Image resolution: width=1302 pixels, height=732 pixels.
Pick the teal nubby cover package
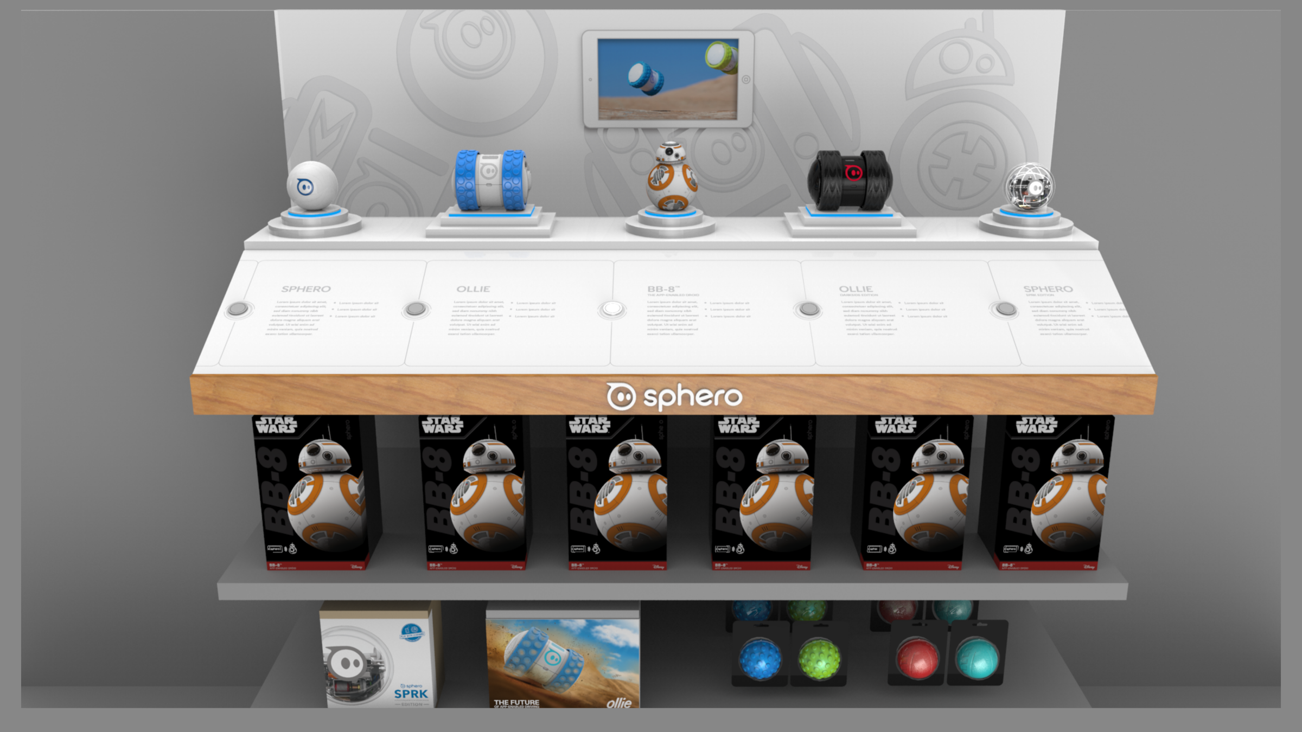[x=977, y=653]
